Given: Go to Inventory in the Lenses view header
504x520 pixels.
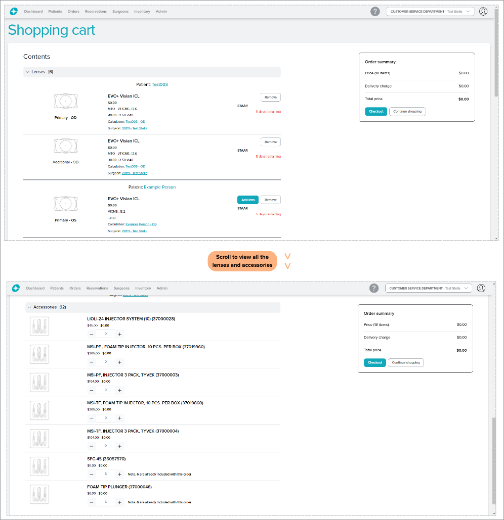Looking at the screenshot, I should 142,11.
